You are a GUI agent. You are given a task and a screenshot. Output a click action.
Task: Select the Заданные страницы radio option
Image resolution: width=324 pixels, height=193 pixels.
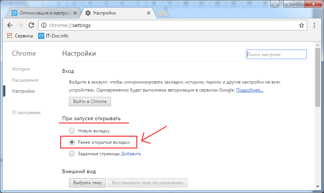point(72,154)
